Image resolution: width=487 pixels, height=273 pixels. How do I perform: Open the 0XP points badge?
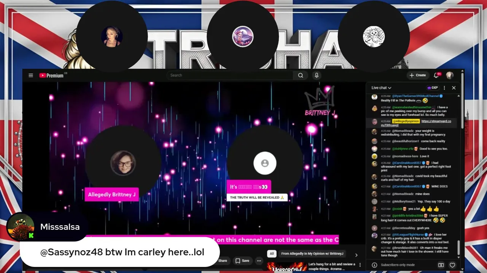pos(433,88)
